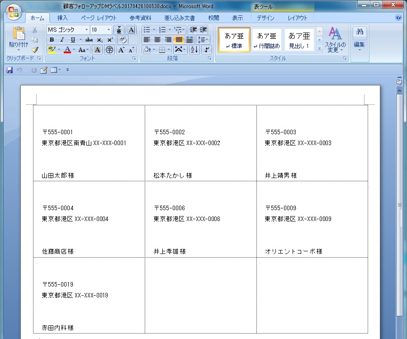Align text right
Viewport: 407px width, 339px height.
click(168, 40)
